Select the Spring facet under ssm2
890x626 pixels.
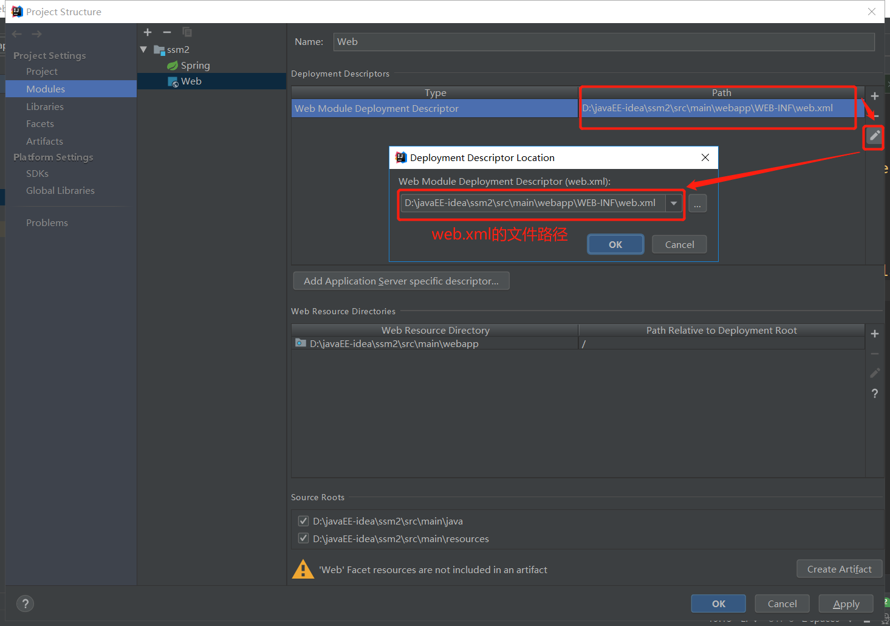coord(195,65)
